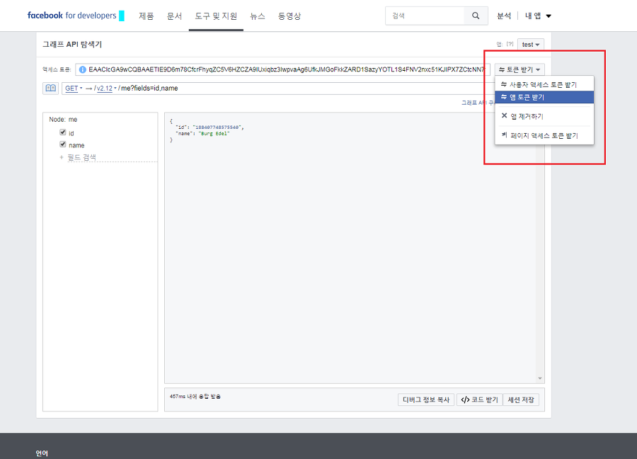Open the 문서 menu

click(x=174, y=16)
